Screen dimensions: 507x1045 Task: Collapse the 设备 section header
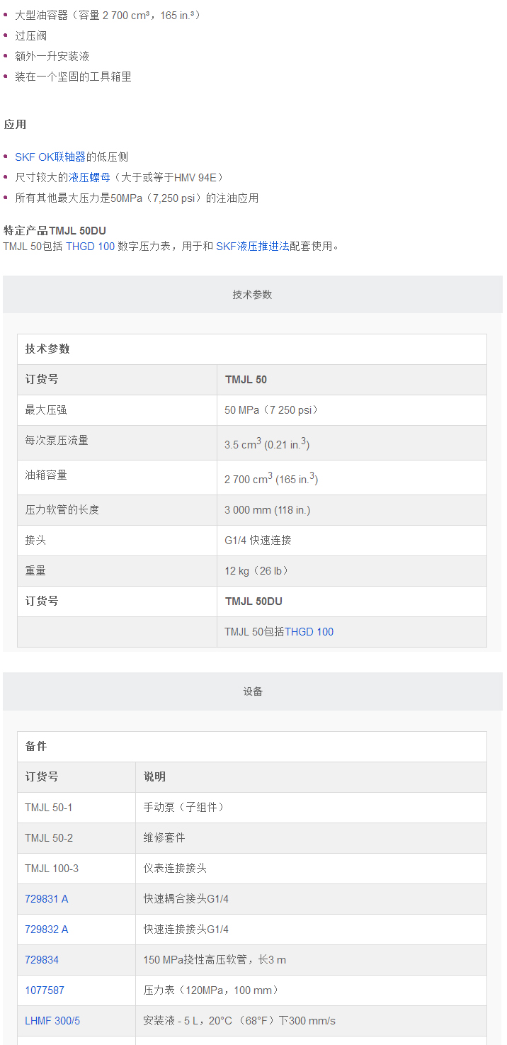point(253,691)
